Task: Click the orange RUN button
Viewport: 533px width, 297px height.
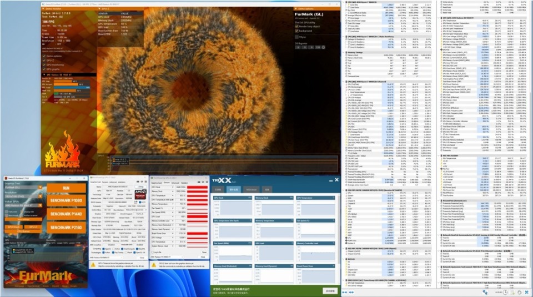Action: [x=66, y=188]
